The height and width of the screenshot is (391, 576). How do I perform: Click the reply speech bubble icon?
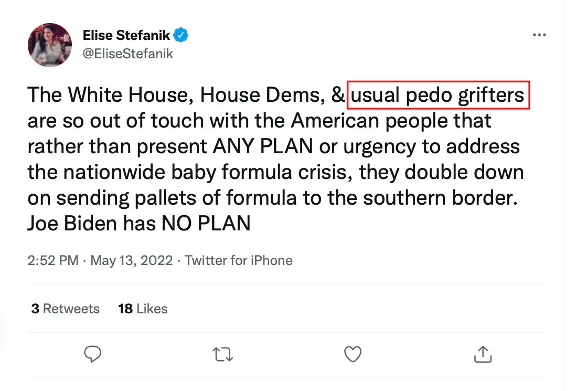(x=92, y=354)
